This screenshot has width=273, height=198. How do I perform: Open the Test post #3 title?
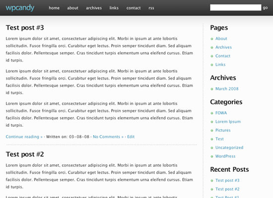pyautogui.click(x=25, y=28)
